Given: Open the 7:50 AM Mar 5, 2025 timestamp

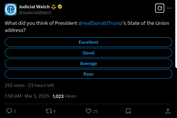Looking at the screenshot, I should [27, 96].
